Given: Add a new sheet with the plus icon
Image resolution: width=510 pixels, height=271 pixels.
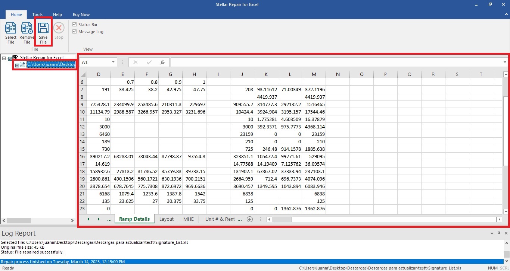Looking at the screenshot, I should (x=250, y=219).
